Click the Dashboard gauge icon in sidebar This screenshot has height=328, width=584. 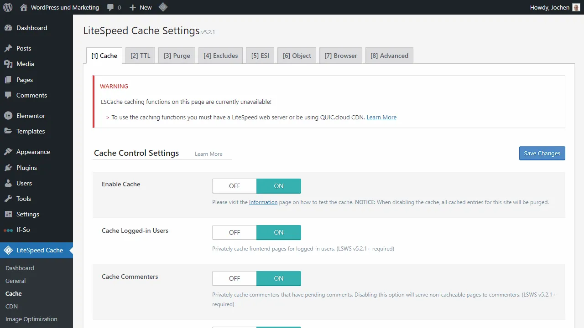(x=8, y=28)
